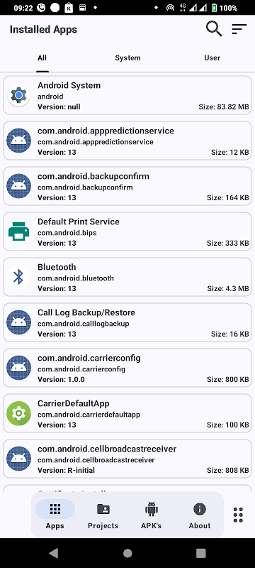Image resolution: width=255 pixels, height=568 pixels.
Task: Switch to the System tab
Action: tap(128, 58)
